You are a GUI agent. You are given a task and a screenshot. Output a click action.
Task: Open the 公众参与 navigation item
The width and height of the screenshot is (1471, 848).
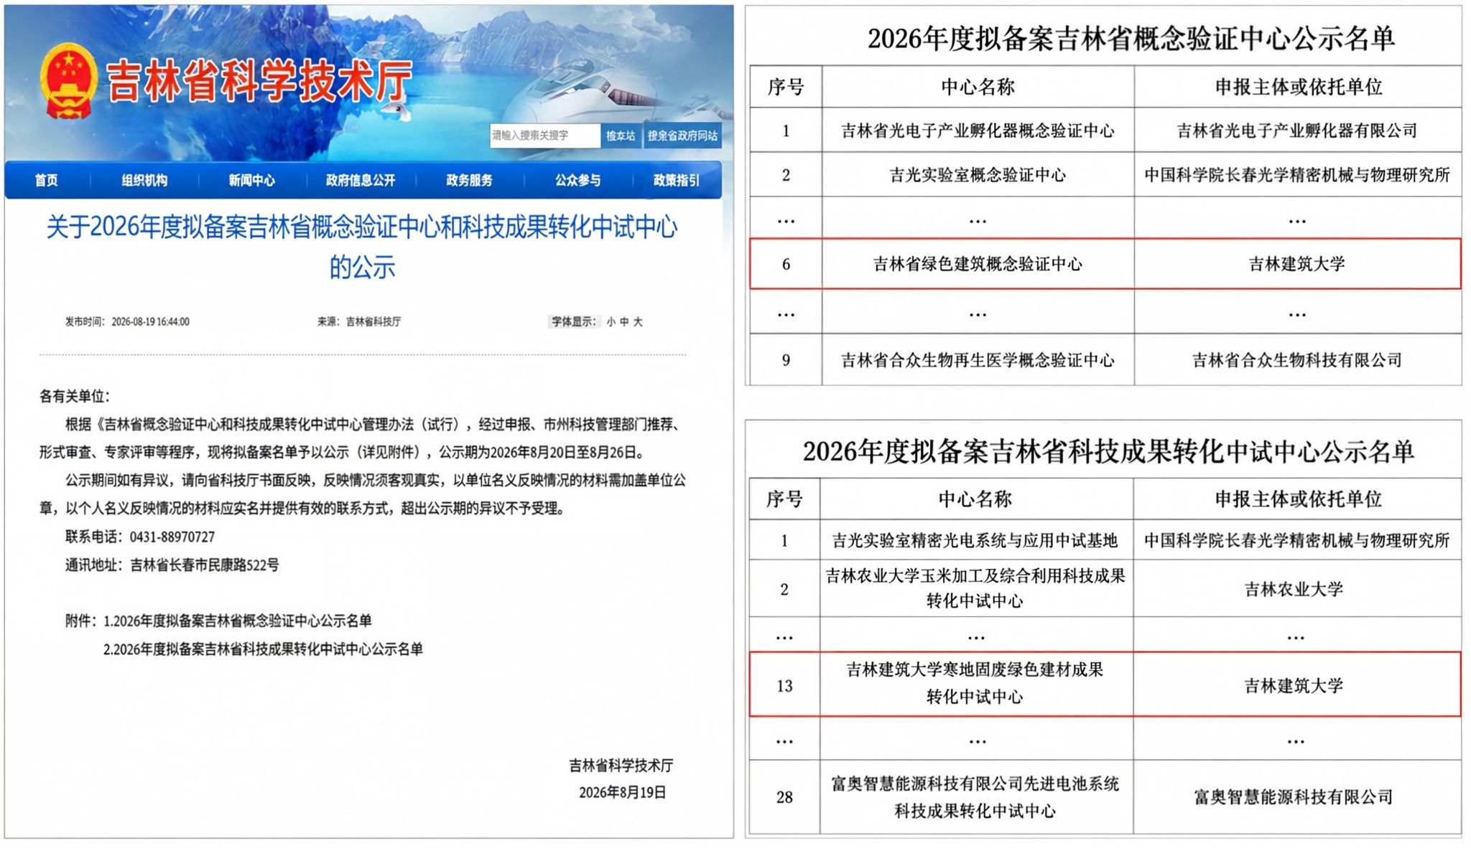click(577, 180)
